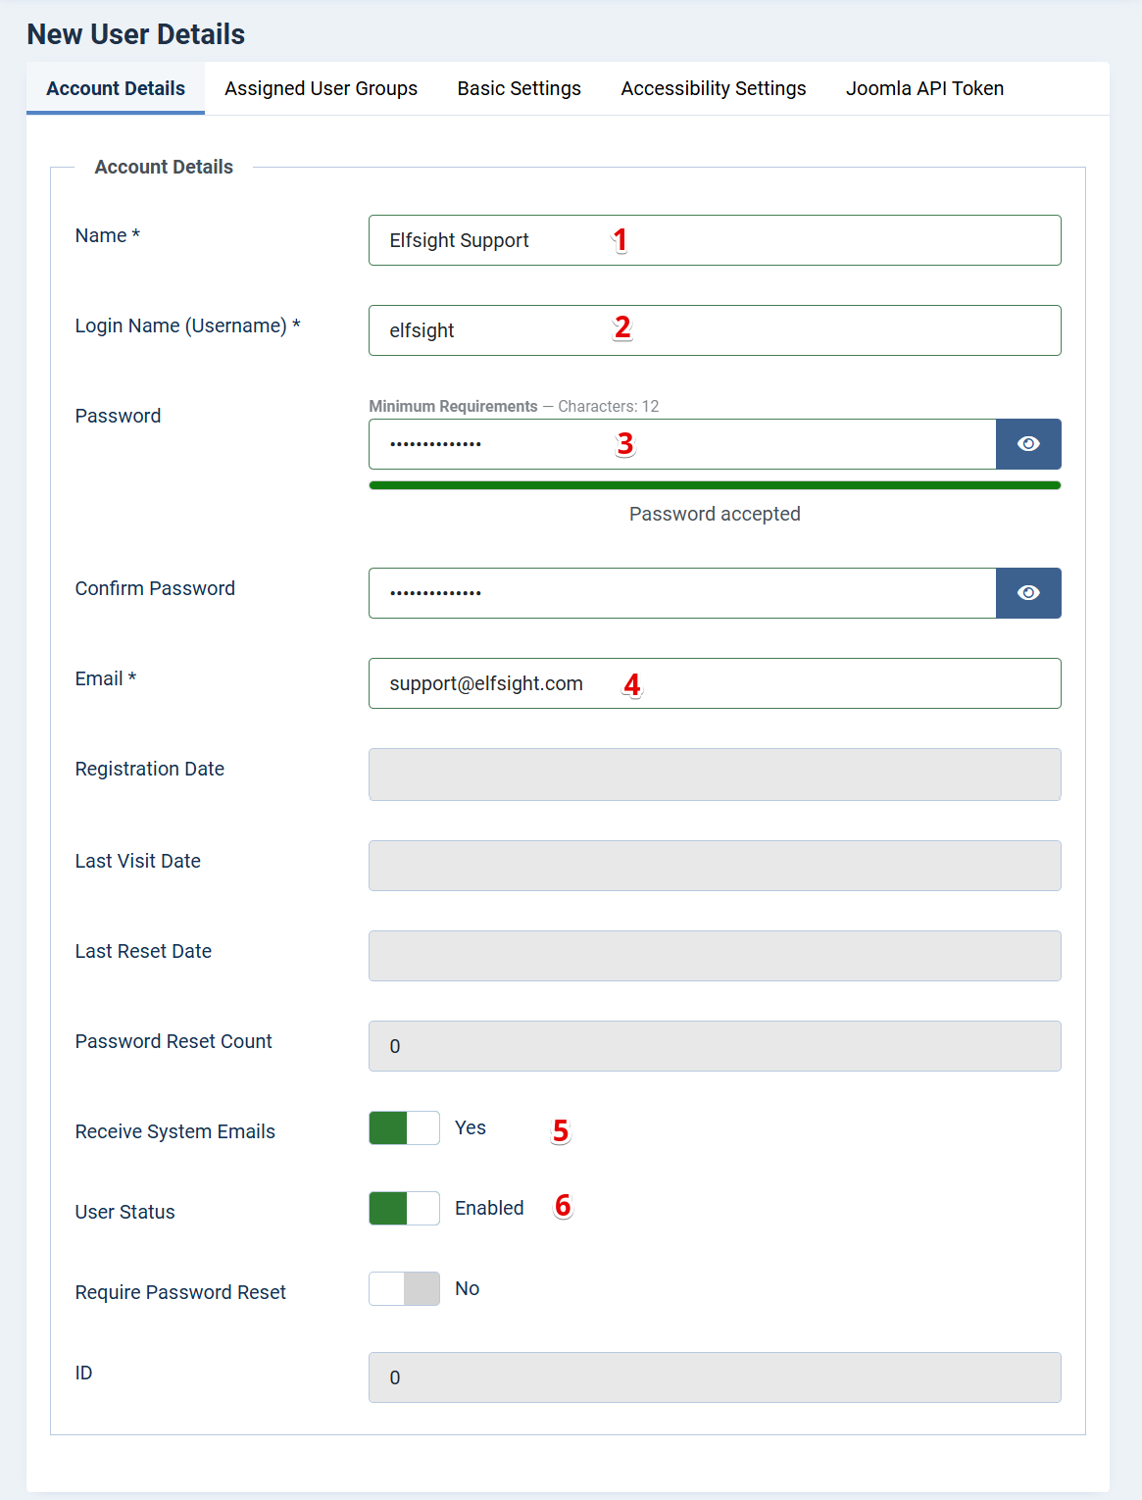The image size is (1142, 1500).
Task: Switch to Assigned User Groups tab
Action: pos(321,88)
